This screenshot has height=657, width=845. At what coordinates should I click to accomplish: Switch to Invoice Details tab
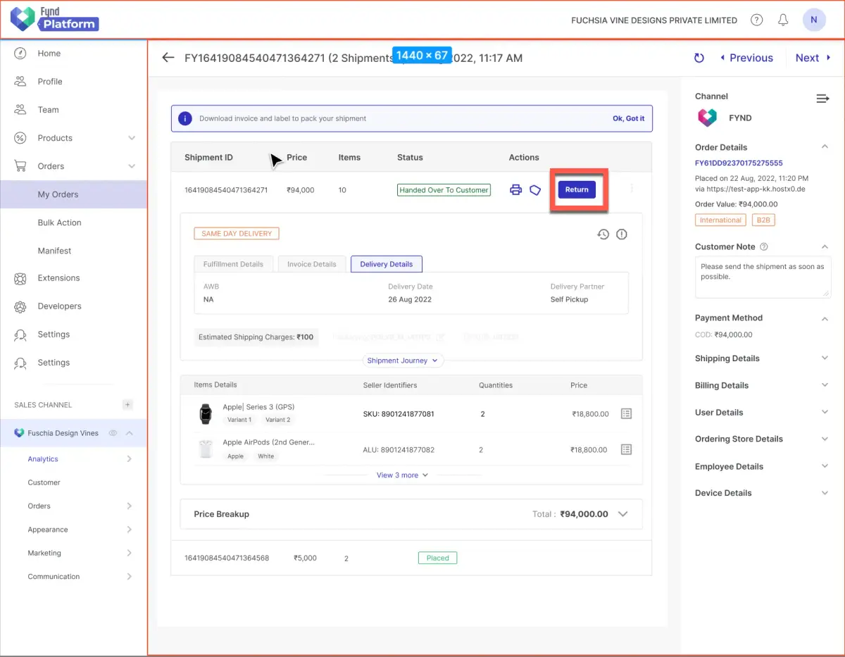[312, 264]
